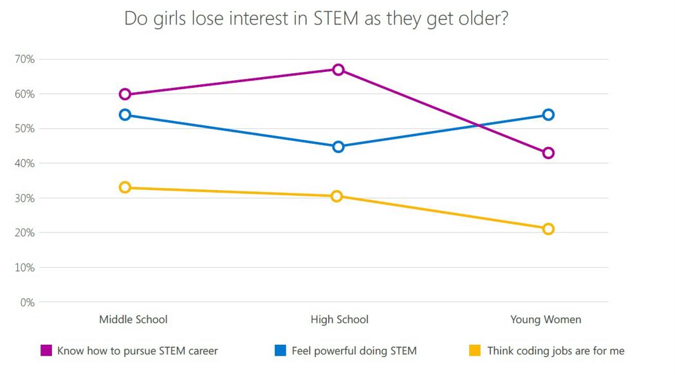This screenshot has height=375, width=675.
Task: Select the 'Feel powerful doing STEM' legend label
Action: coord(354,351)
